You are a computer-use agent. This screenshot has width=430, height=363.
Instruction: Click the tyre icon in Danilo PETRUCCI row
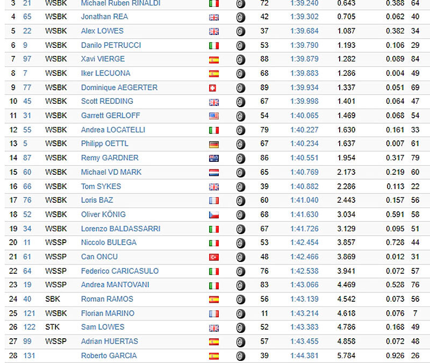point(240,46)
